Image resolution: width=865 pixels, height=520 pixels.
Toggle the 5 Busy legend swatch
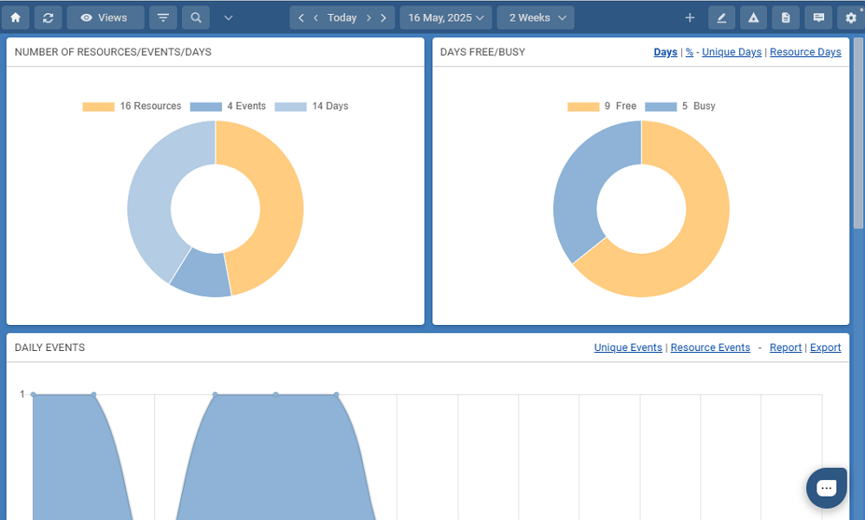660,107
